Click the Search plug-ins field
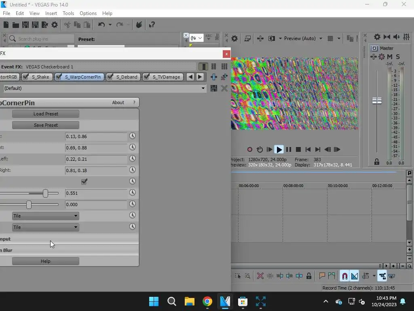Screen dimensions: 414x311 (41, 39)
